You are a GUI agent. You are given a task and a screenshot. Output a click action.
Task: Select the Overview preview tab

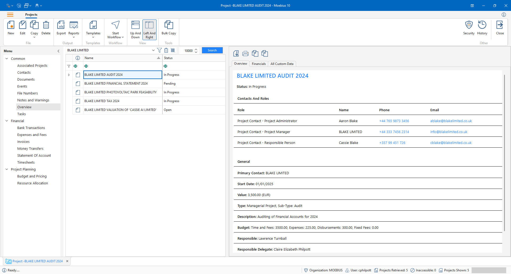[x=240, y=64]
